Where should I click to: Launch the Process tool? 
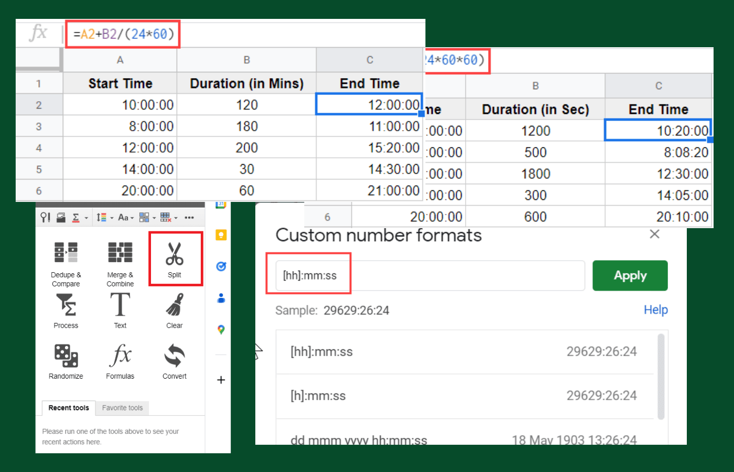(x=66, y=311)
